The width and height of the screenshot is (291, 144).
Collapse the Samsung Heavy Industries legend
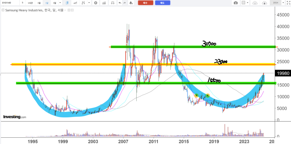3,10
